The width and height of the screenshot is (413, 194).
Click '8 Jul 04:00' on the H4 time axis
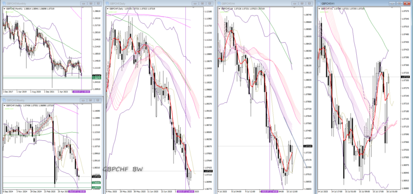coord(237,191)
